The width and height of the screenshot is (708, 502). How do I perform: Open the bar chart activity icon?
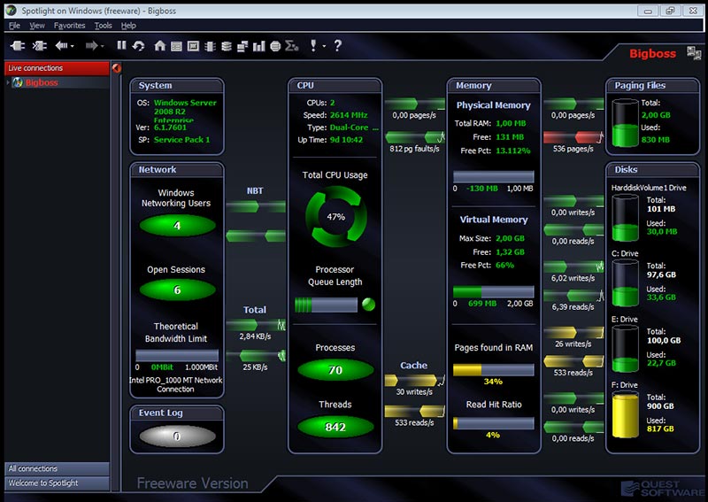click(x=259, y=46)
